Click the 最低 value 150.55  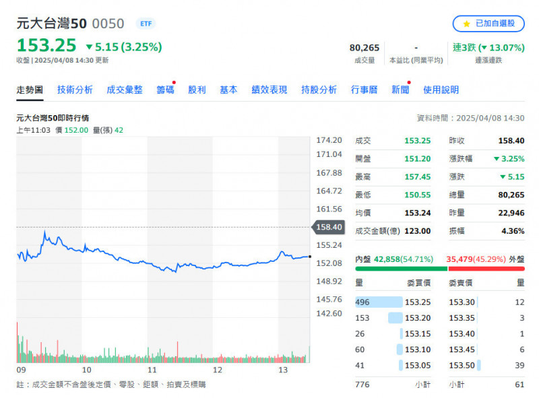point(417,195)
